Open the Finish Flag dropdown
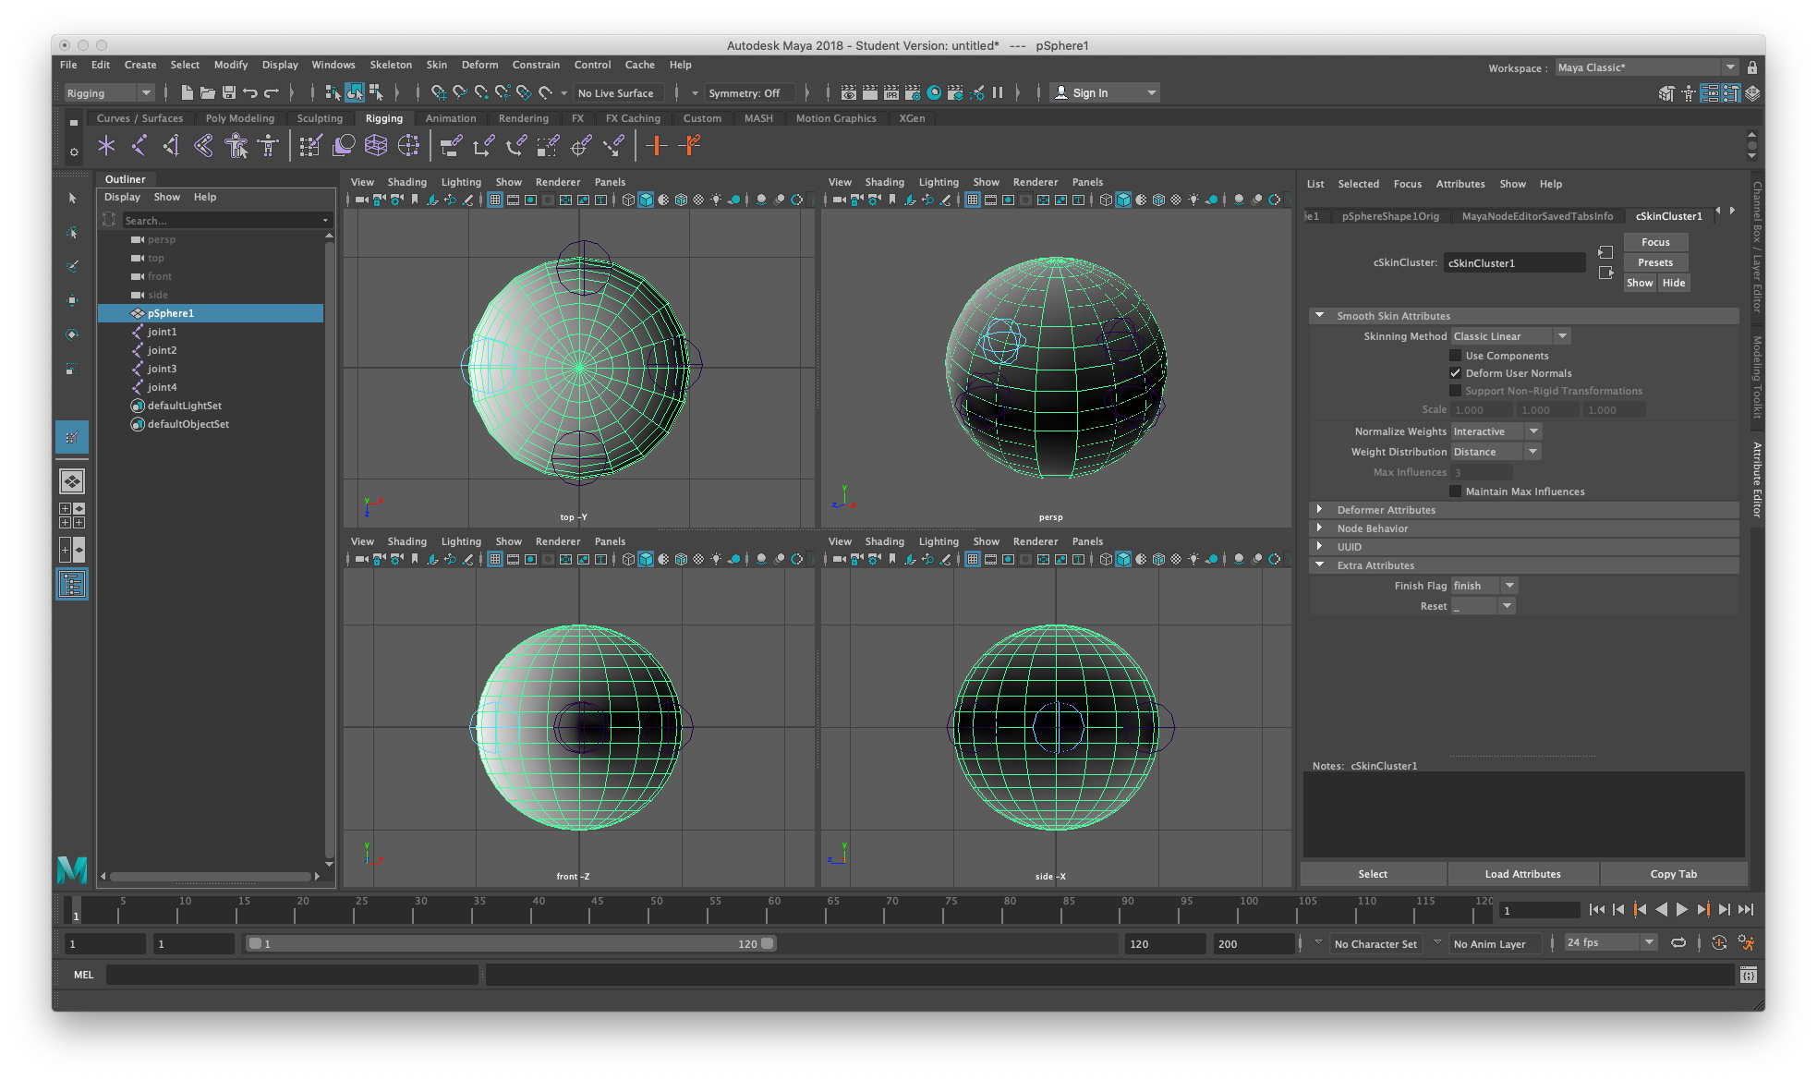 tap(1484, 586)
